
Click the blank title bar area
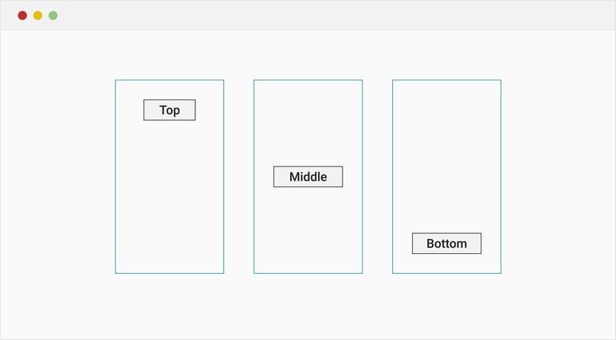(319, 15)
